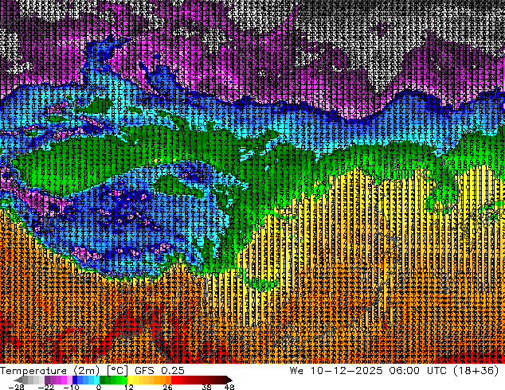The height and width of the screenshot is (390, 505).
Task: Click the '38' scale label
Action: [207, 387]
